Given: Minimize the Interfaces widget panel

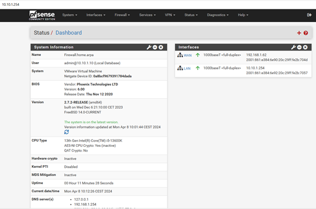Looking at the screenshot, I should (300, 47).
